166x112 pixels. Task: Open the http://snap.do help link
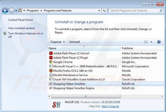coord(110,106)
